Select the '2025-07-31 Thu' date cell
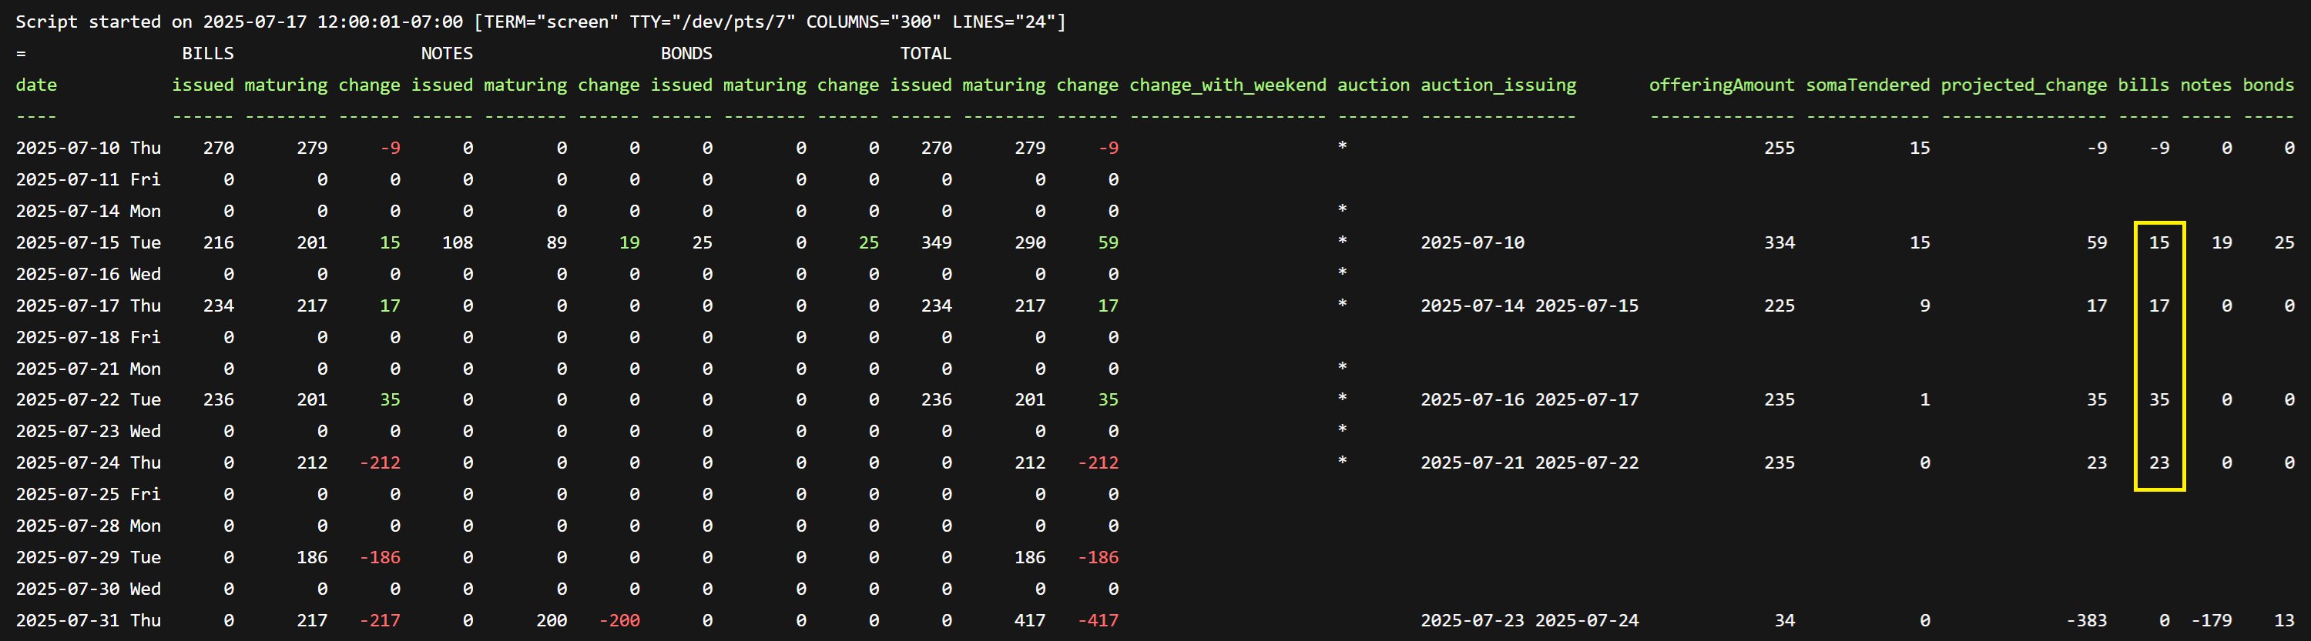The image size is (2311, 641). coord(88,620)
